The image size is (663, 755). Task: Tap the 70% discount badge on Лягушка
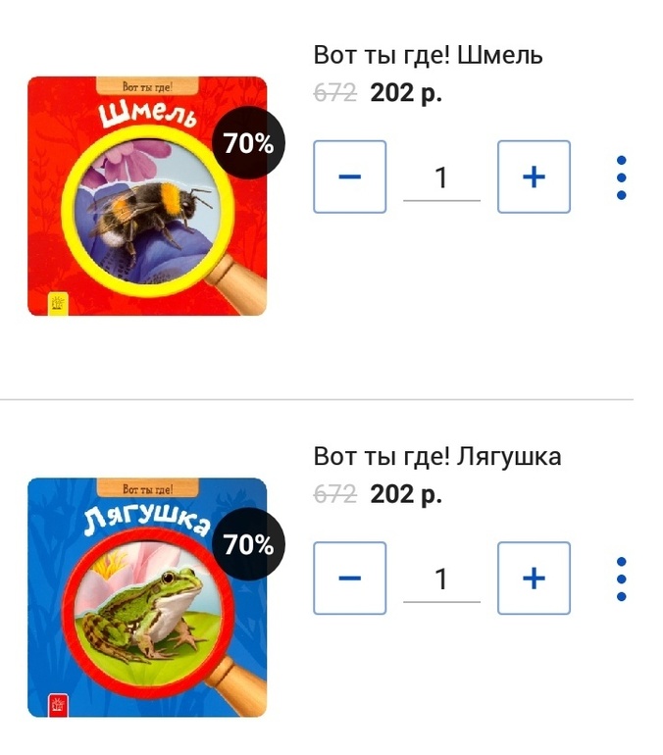click(x=248, y=544)
